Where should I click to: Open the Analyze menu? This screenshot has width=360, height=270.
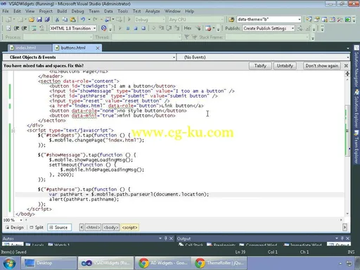[x=153, y=11]
